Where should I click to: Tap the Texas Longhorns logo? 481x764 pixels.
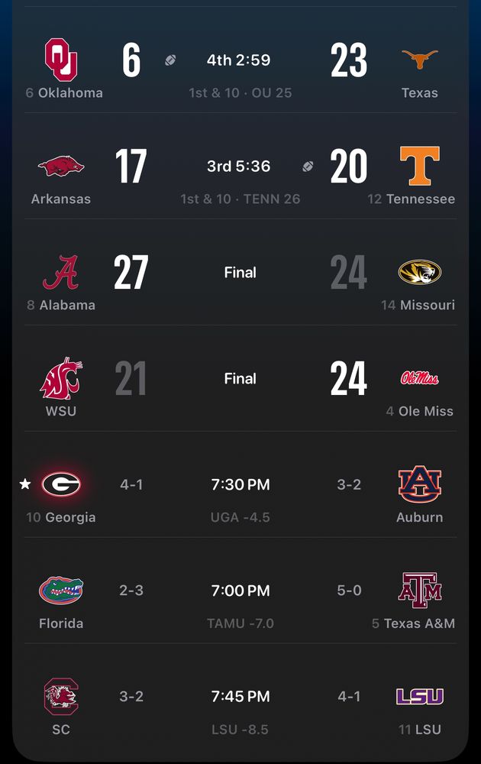tap(420, 60)
